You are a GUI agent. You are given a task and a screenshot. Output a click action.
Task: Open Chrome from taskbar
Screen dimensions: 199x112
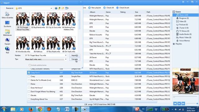[40, 109]
